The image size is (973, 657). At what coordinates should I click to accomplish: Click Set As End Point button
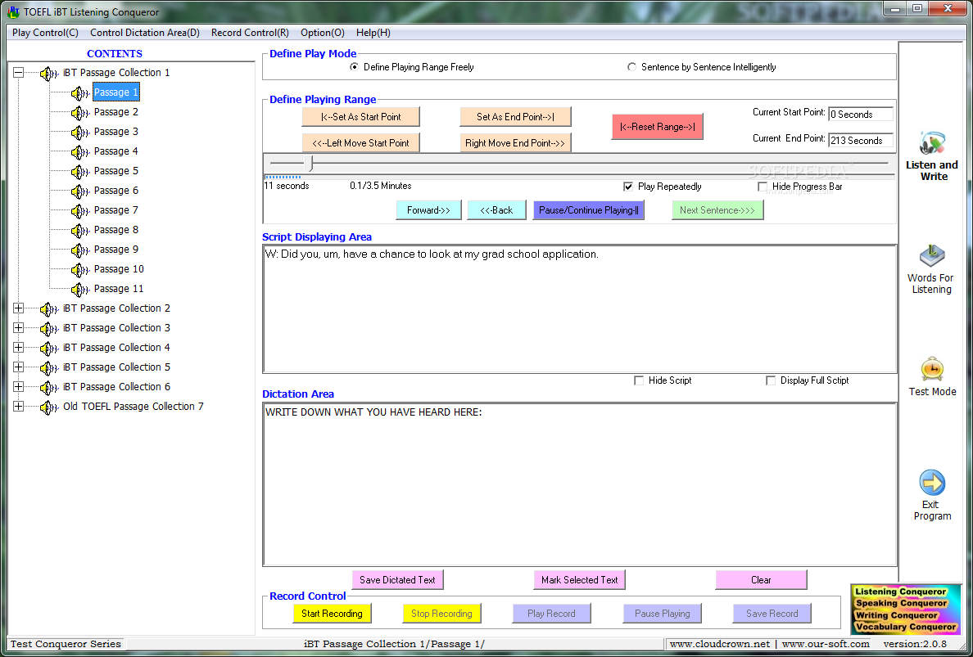[515, 116]
